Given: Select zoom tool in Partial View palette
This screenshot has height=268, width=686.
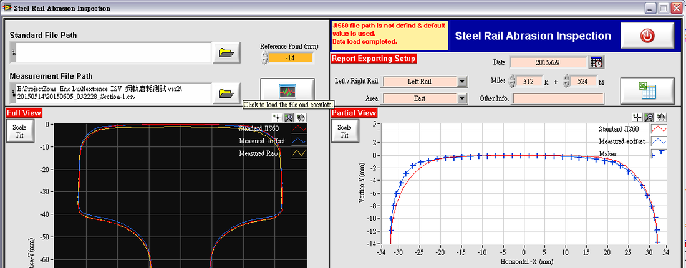Looking at the screenshot, I should pos(649,117).
